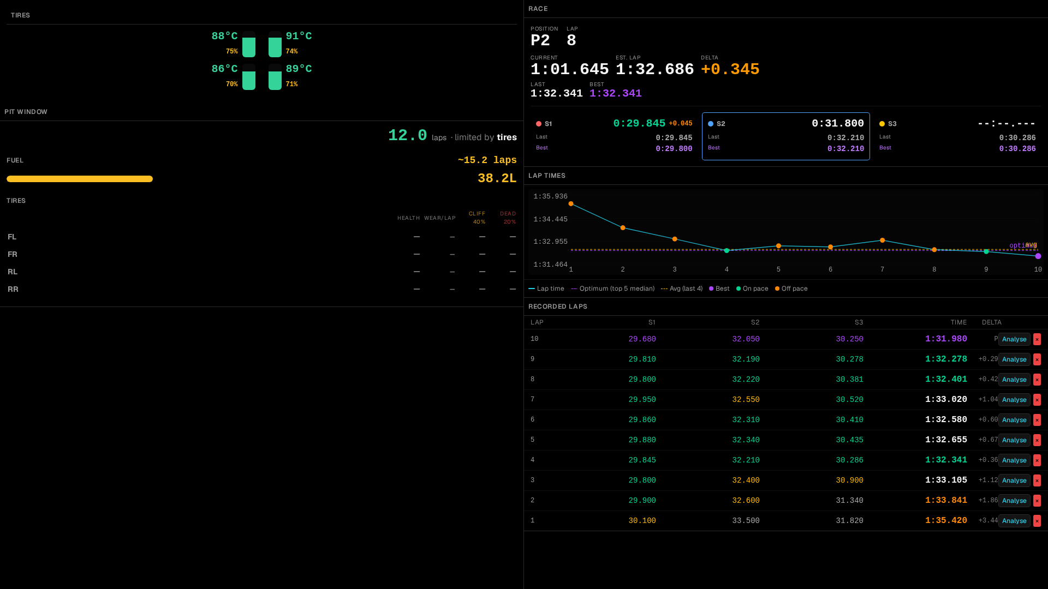Analyse lap 10 timed 1:31.980
Viewport: 1048px width, 589px height.
(x=1014, y=339)
